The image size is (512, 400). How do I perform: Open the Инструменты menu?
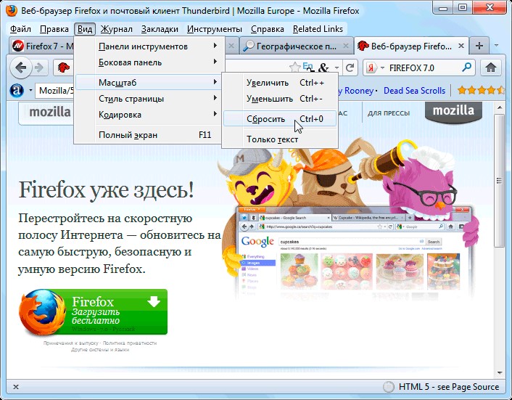click(x=214, y=29)
